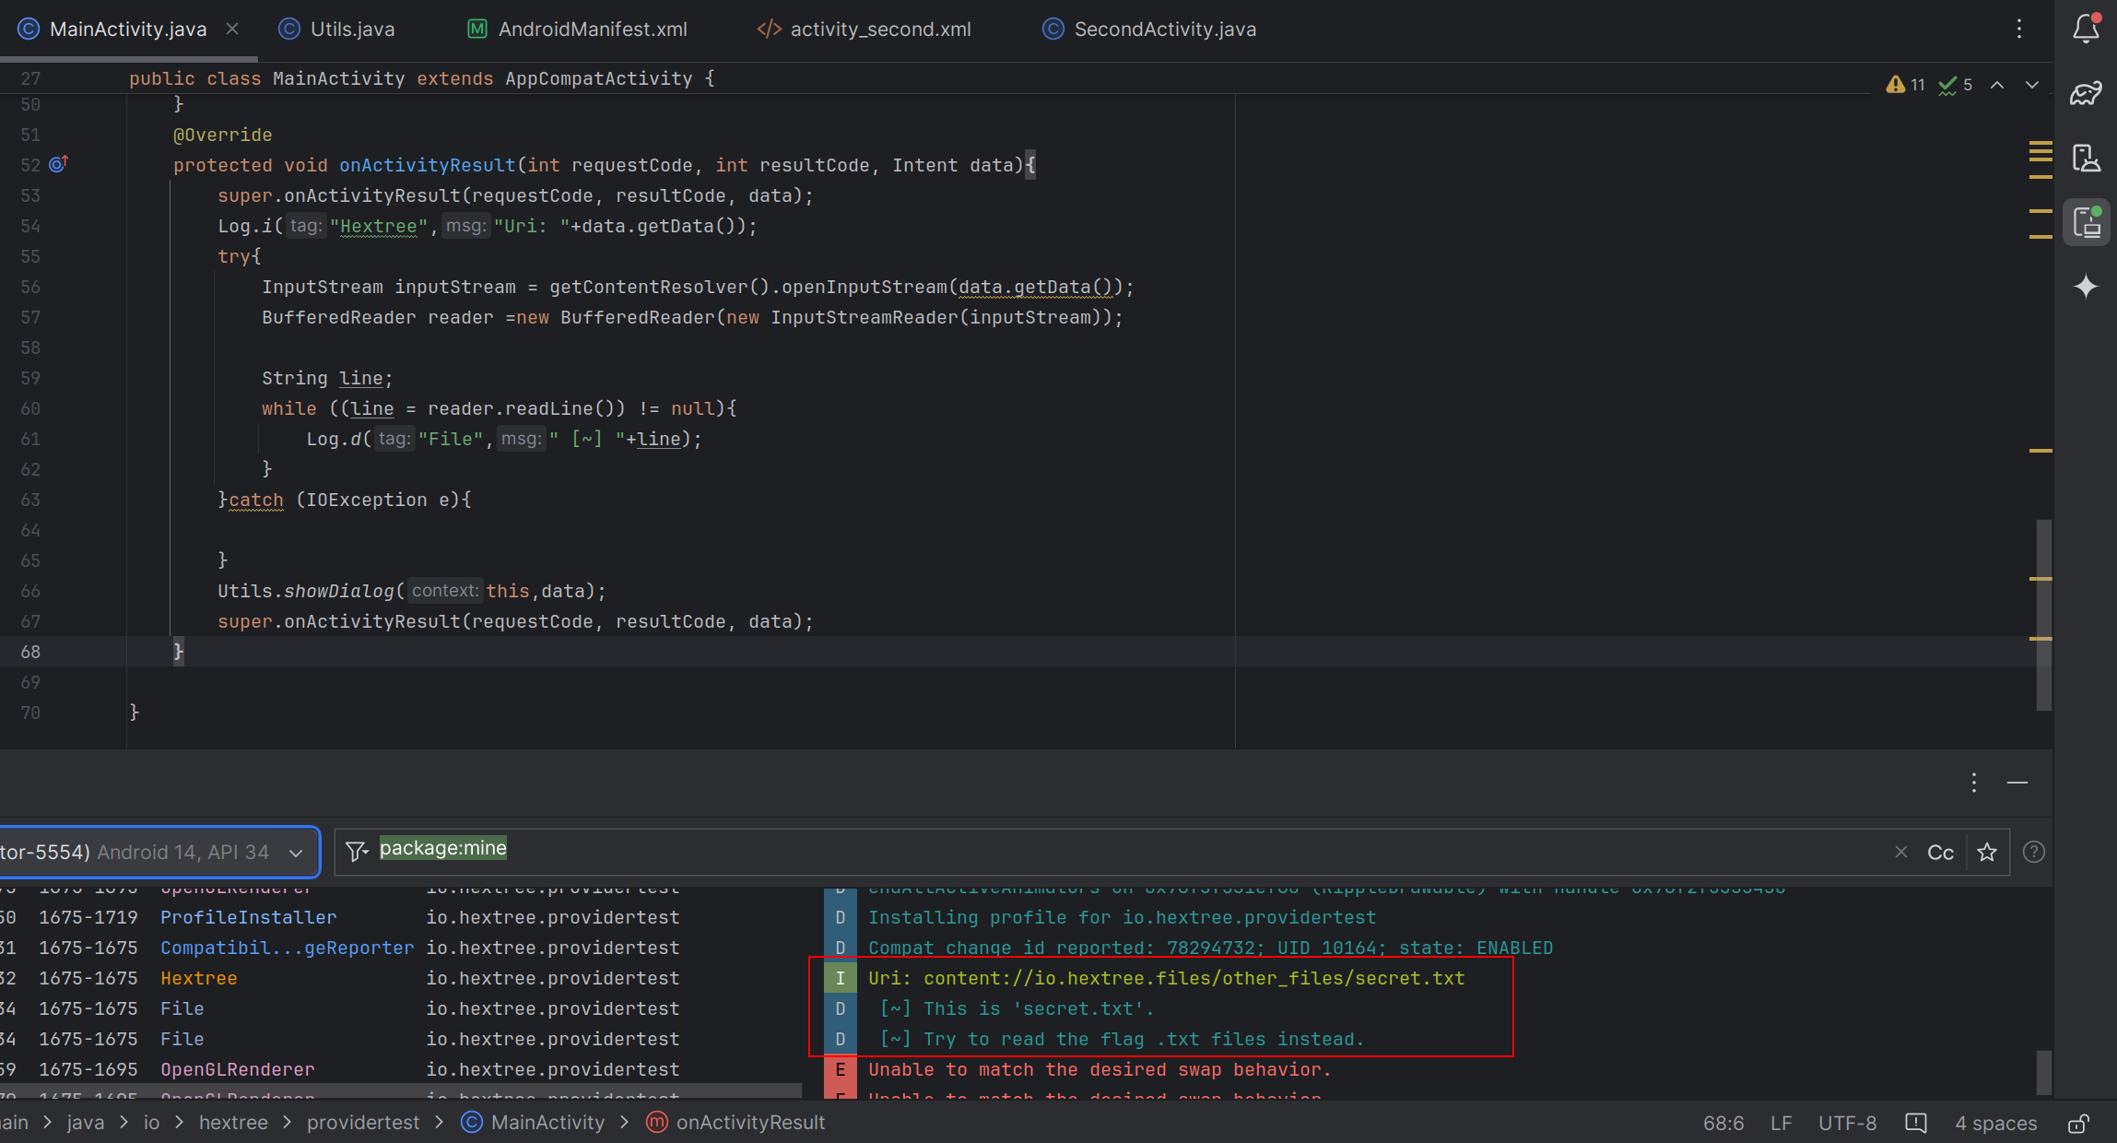
Task: Open the 4 spaces indent settings
Action: coord(1995,1123)
